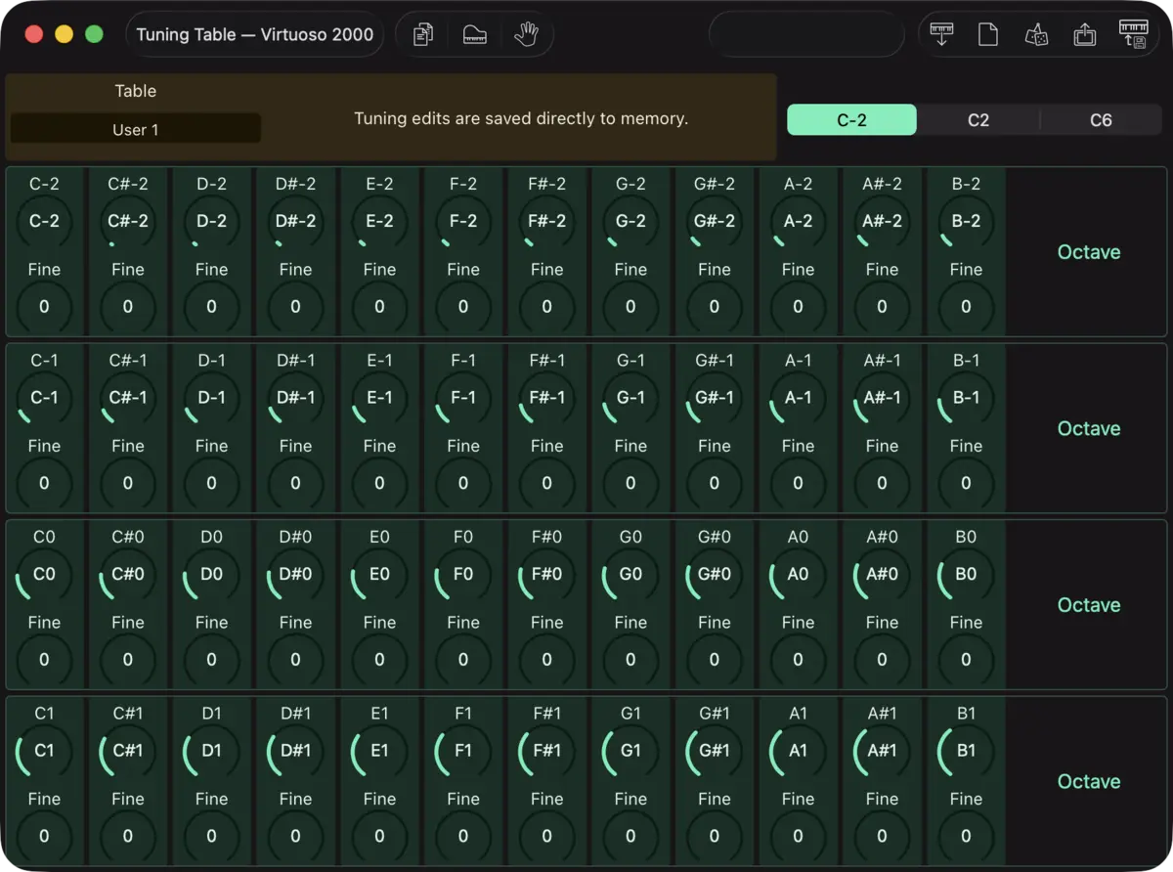Click the copy documents toolbar icon
Viewport: 1173px width, 872px height.
coord(423,35)
